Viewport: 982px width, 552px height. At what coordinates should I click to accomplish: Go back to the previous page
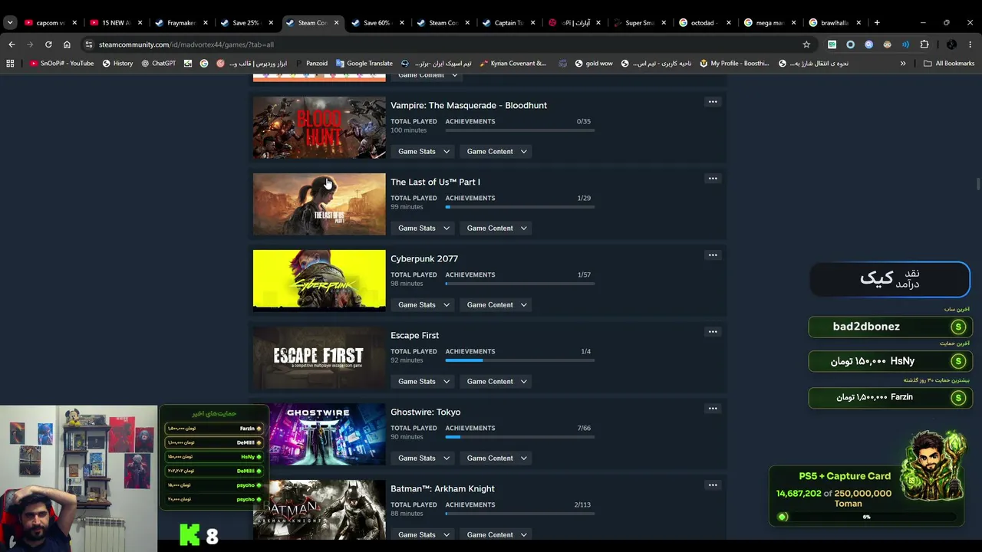tap(12, 44)
